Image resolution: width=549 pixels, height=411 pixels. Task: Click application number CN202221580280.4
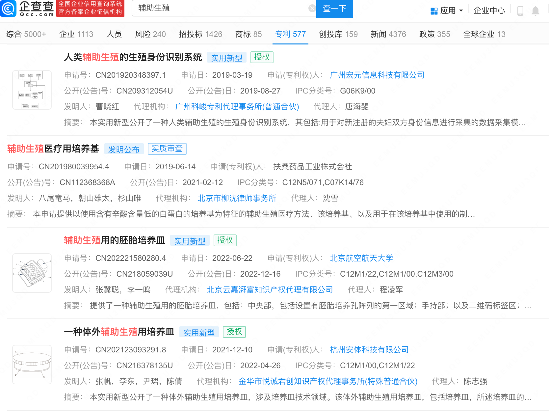click(x=131, y=258)
